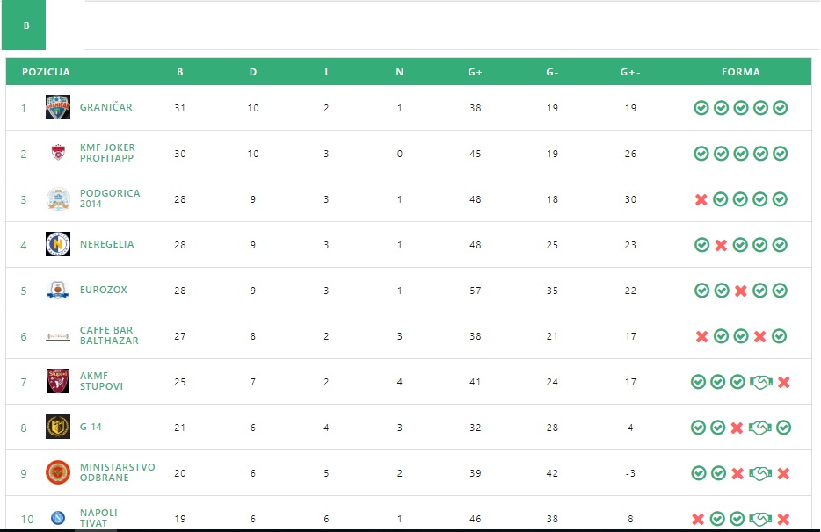The width and height of the screenshot is (821, 532).
Task: Click the POZICIJA column header
Action: click(x=46, y=72)
